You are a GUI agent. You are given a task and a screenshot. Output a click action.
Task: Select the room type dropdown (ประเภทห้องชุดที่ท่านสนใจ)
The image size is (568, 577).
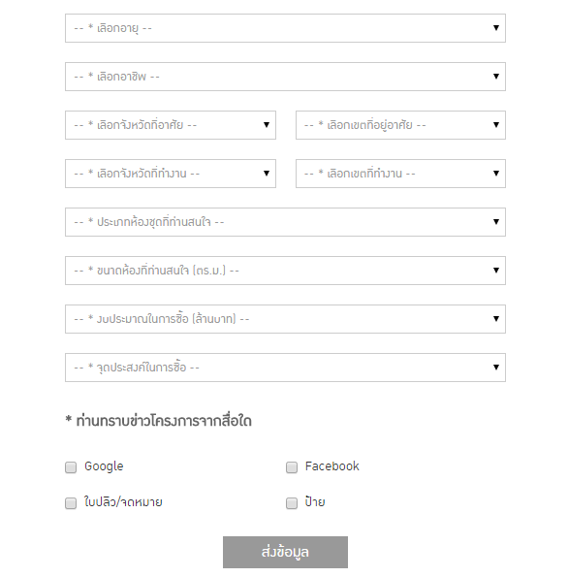pos(285,222)
